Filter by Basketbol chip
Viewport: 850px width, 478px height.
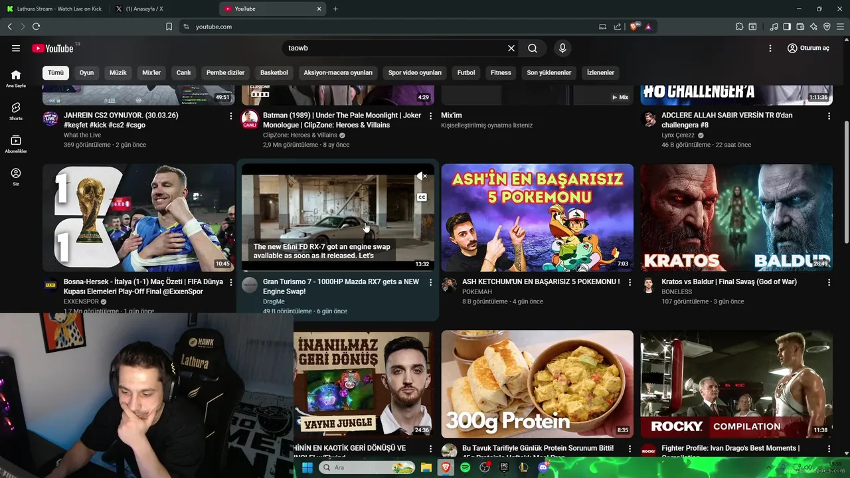pyautogui.click(x=274, y=72)
